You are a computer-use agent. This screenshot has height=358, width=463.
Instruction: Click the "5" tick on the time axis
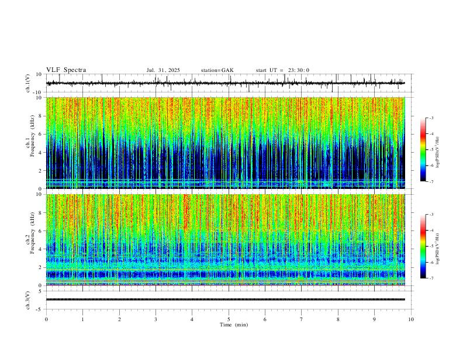(x=229, y=319)
